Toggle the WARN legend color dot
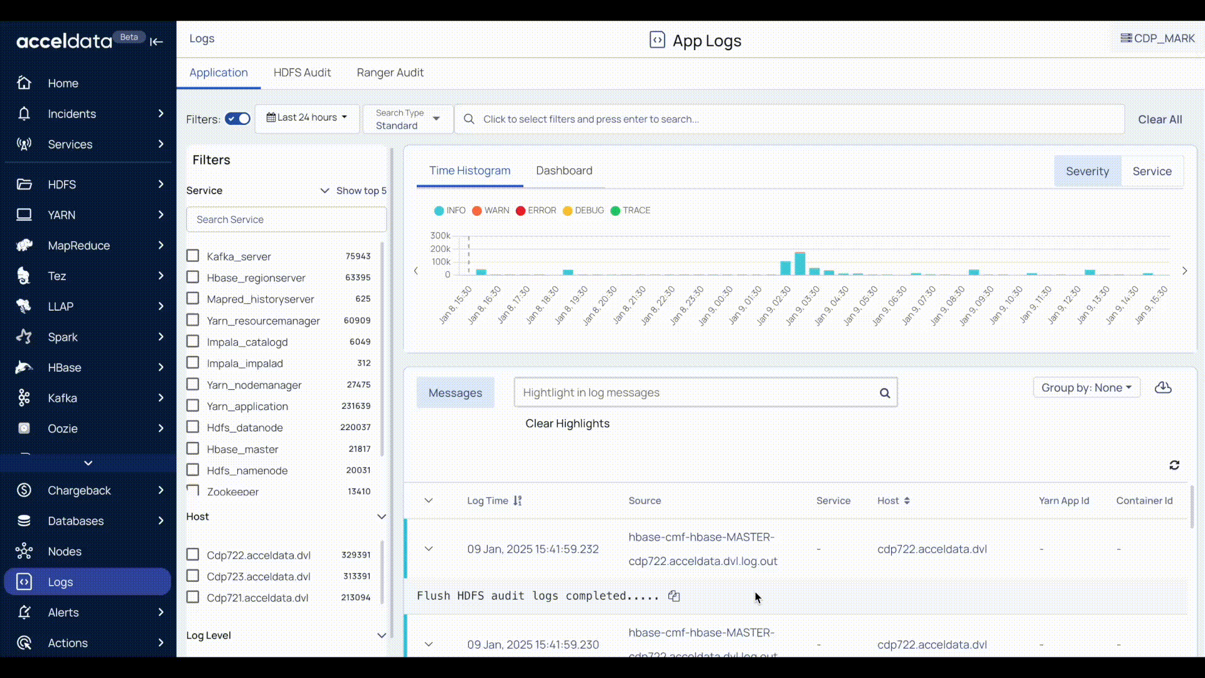 coord(477,211)
